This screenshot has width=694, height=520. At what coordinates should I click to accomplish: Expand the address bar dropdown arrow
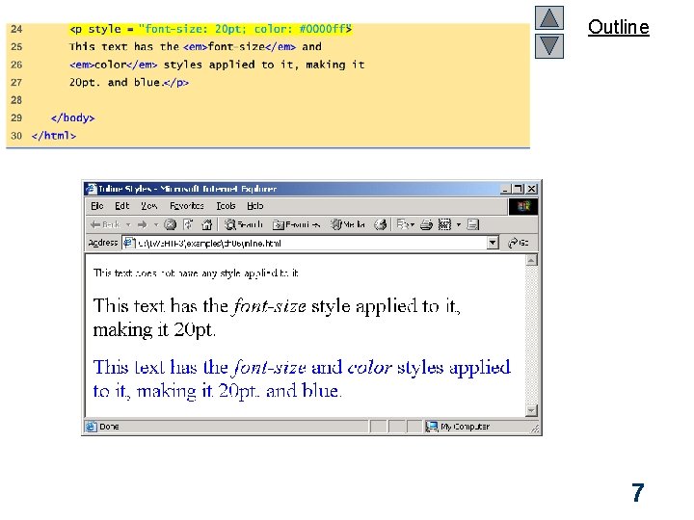pos(493,243)
